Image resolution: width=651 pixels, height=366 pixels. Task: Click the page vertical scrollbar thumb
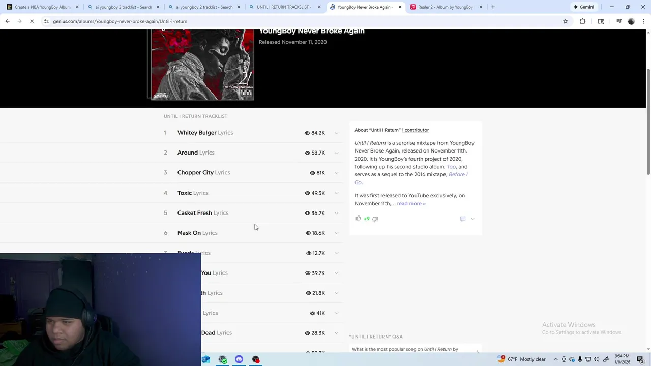coord(648,122)
